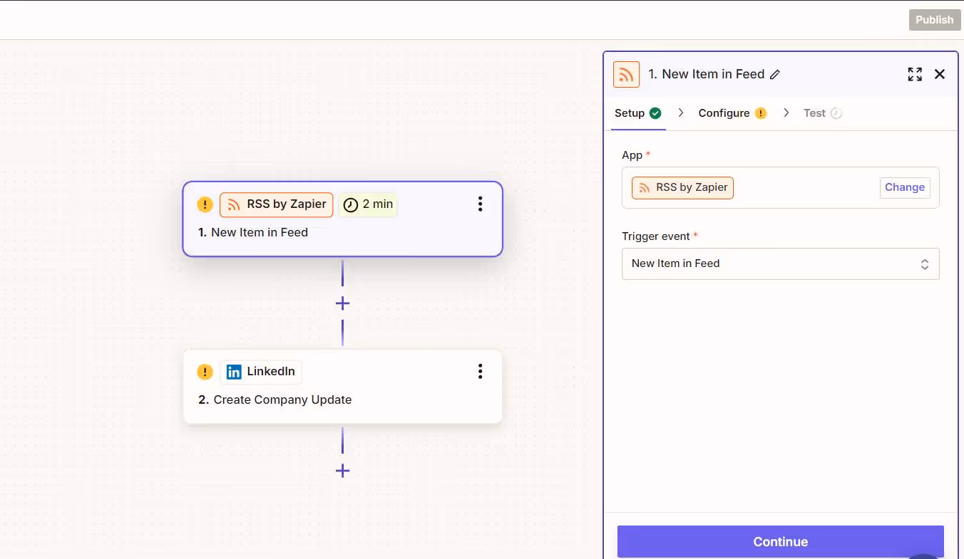
Task: Click the RSS by Zapier app icon
Action: tap(234, 204)
